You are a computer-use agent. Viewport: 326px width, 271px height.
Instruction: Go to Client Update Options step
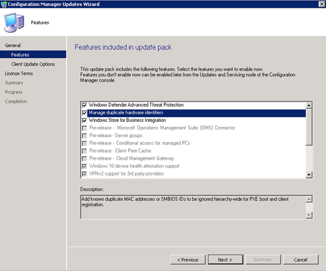point(33,64)
